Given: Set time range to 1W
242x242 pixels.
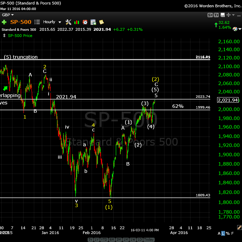Looking at the screenshot, I should point(133,240).
